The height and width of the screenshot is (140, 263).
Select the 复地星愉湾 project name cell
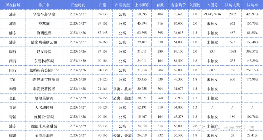point(44,98)
